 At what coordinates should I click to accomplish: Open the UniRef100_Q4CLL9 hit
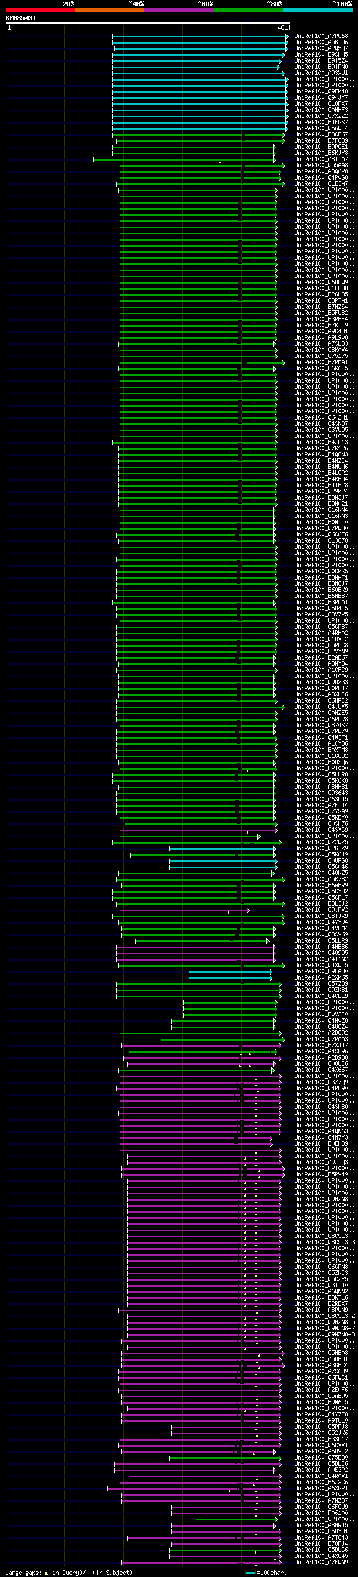tap(321, 996)
